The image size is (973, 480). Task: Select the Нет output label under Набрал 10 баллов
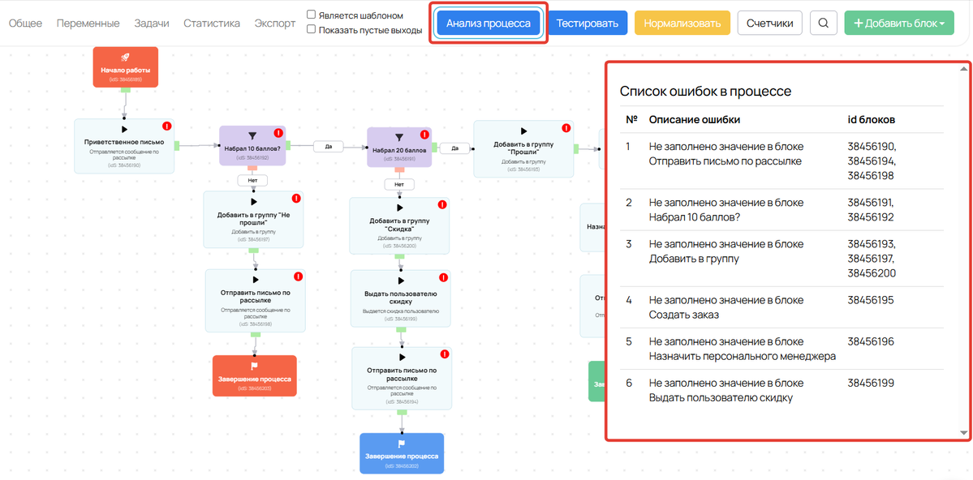click(252, 181)
